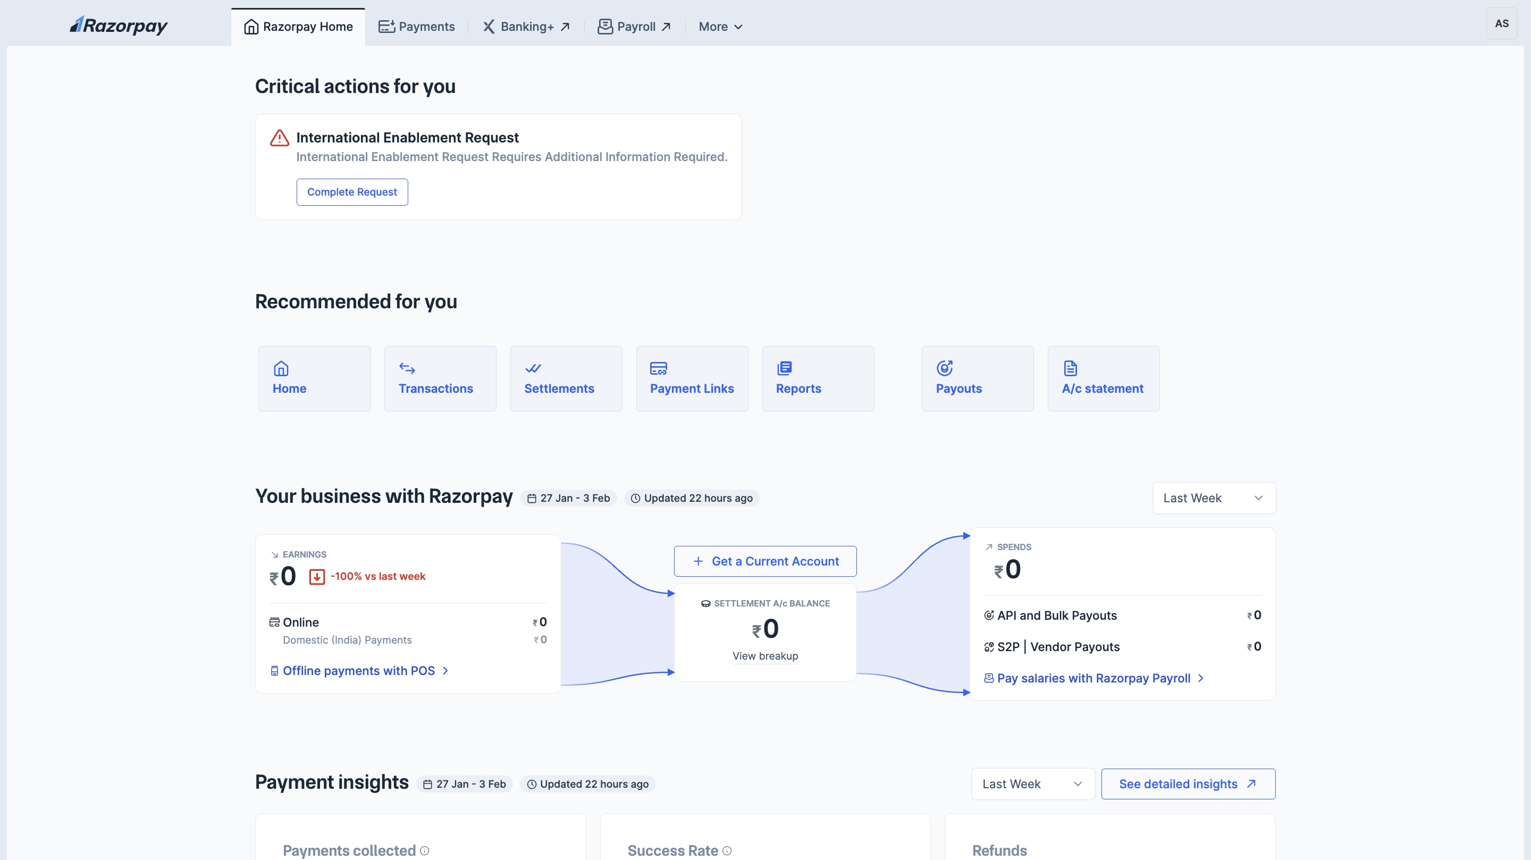Screen dimensions: 1531x860
Task: Click the clock icon in Payment insights updated badge
Action: click(x=532, y=785)
